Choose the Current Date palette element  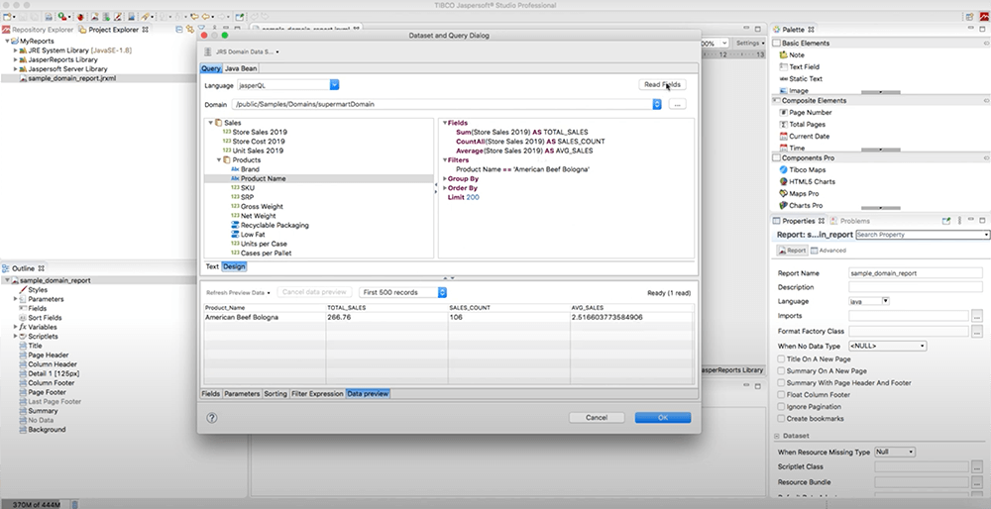(804, 137)
